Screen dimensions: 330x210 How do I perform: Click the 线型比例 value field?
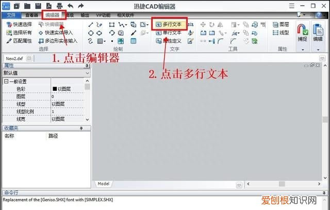tap(68, 111)
